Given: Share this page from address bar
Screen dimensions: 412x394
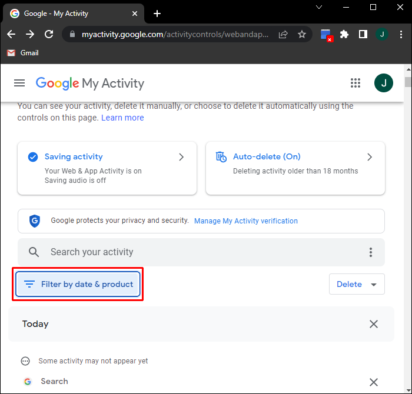Looking at the screenshot, I should (283, 35).
